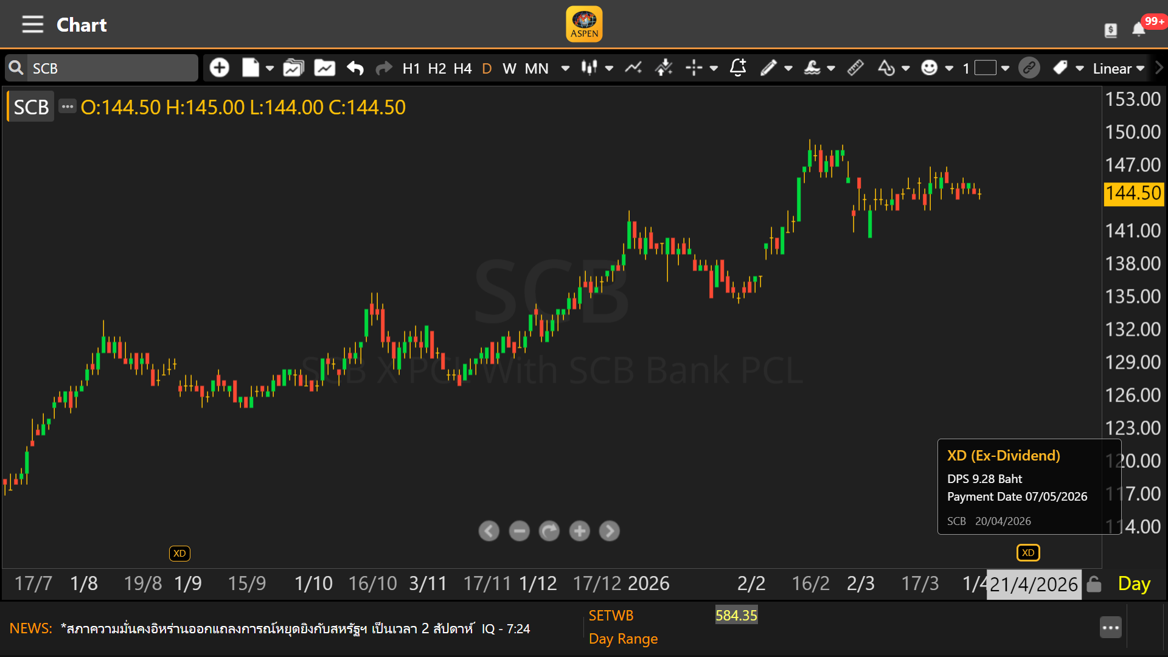This screenshot has height=657, width=1168.
Task: Open notifications bell with 99+ badge
Action: coord(1139,29)
